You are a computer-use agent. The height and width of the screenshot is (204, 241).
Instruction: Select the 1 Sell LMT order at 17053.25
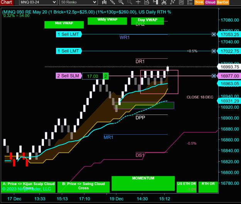click(x=69, y=34)
